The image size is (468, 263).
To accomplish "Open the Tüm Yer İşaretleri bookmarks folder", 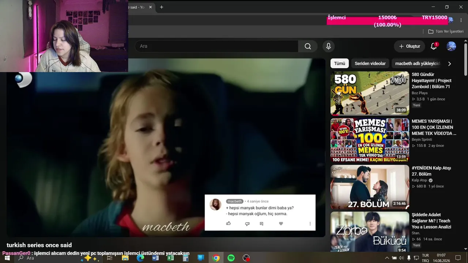I will coord(446,31).
